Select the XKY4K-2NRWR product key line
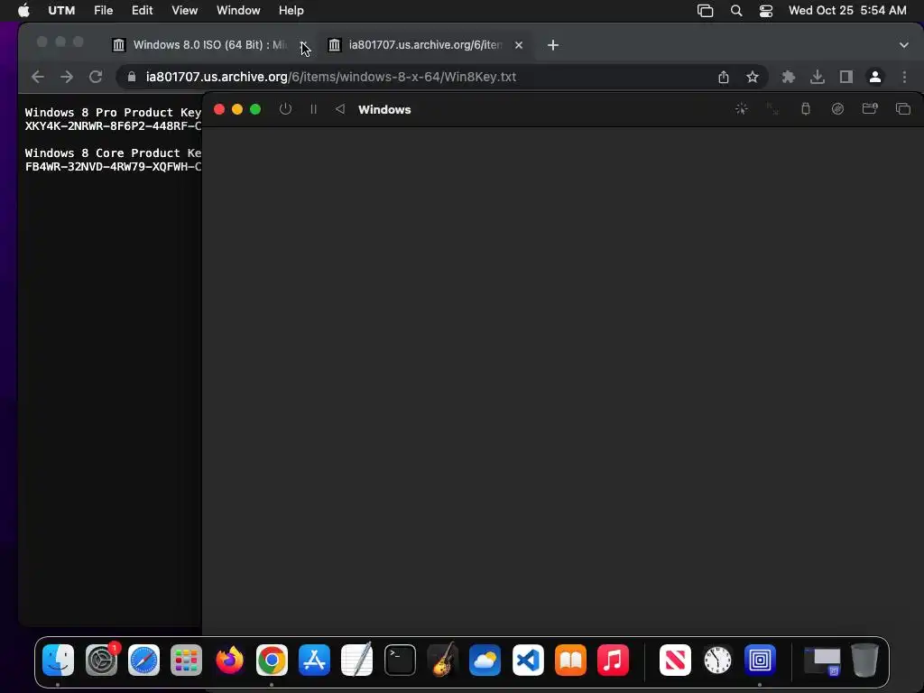 coord(113,125)
